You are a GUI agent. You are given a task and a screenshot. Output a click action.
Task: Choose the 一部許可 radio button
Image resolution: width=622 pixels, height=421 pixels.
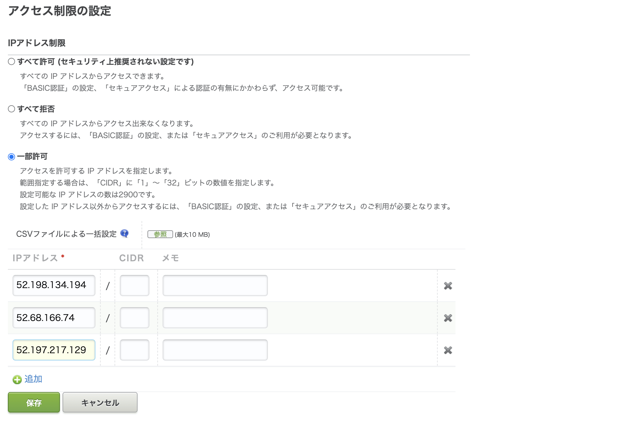[12, 157]
